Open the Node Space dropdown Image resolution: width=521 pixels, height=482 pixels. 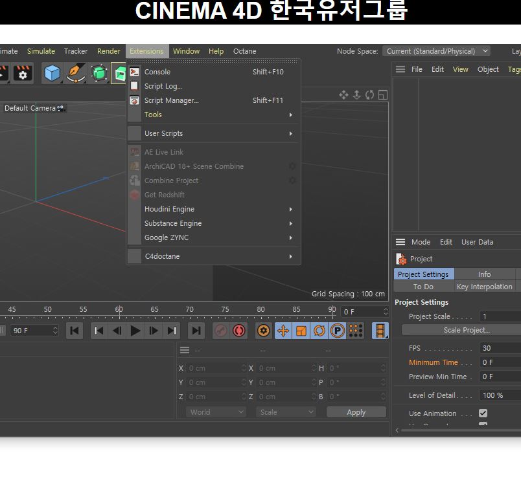pos(436,51)
